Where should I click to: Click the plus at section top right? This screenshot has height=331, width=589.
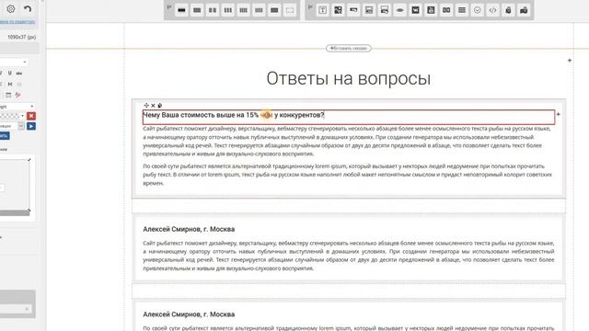(570, 61)
